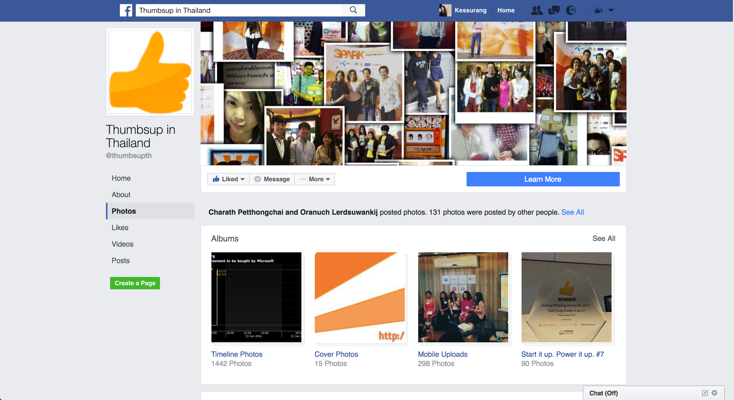Click the new message compose icon in chat
The height and width of the screenshot is (400, 734).
[x=705, y=393]
